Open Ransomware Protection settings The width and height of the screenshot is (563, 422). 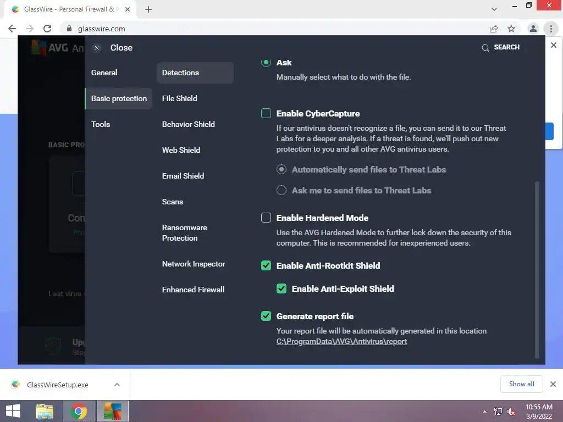click(185, 233)
